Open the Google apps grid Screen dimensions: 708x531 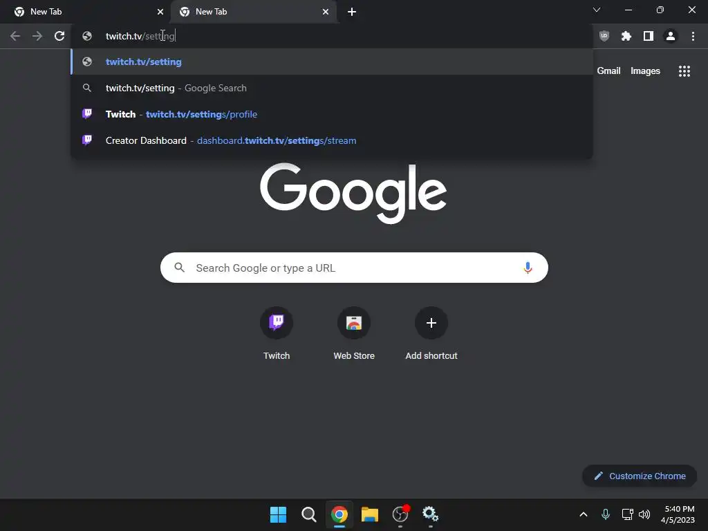point(684,71)
